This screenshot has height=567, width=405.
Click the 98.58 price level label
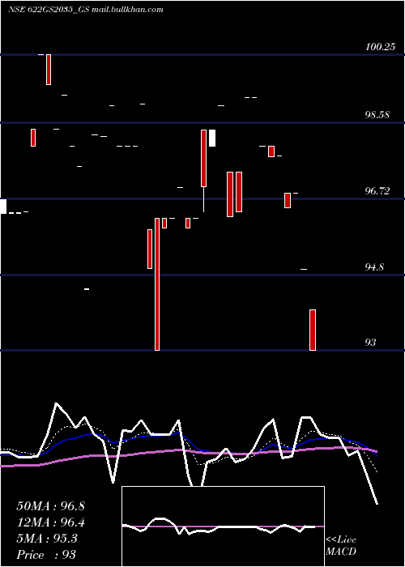coord(377,115)
